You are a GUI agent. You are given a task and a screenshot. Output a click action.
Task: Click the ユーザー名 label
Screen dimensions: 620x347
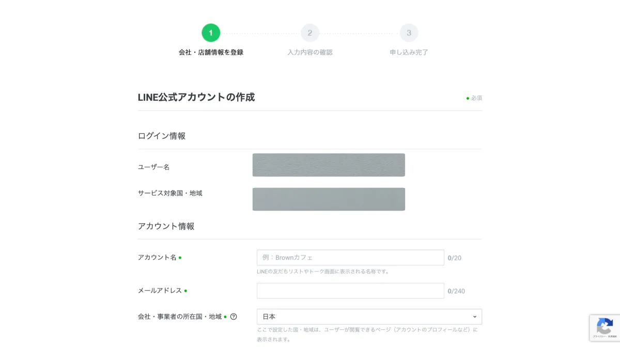[153, 167]
